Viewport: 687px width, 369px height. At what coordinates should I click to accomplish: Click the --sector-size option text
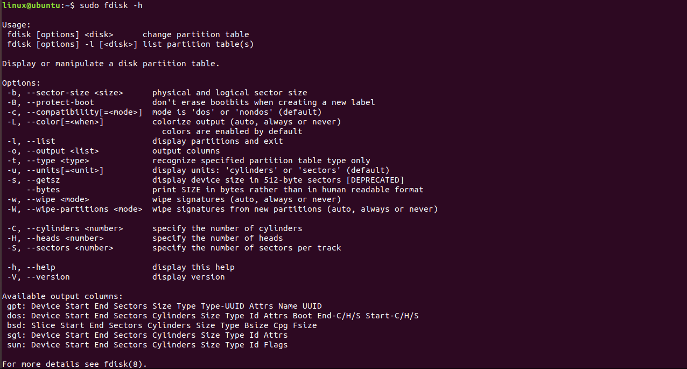(x=75, y=93)
